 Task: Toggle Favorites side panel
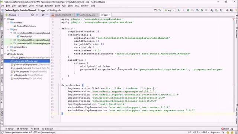[x=1, y=97]
